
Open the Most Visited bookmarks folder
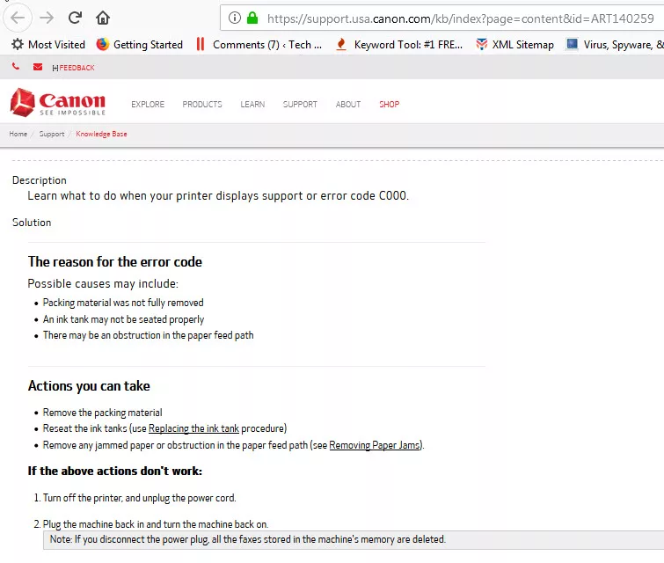click(x=48, y=45)
